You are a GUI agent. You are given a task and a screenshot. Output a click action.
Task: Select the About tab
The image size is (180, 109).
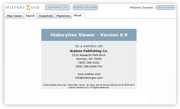pos(78,15)
